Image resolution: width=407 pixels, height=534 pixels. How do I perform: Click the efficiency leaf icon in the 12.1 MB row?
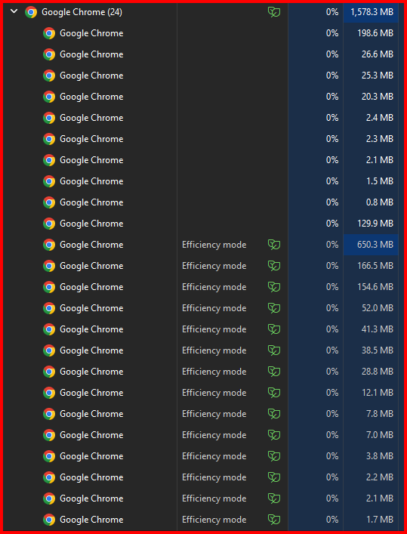(x=274, y=393)
